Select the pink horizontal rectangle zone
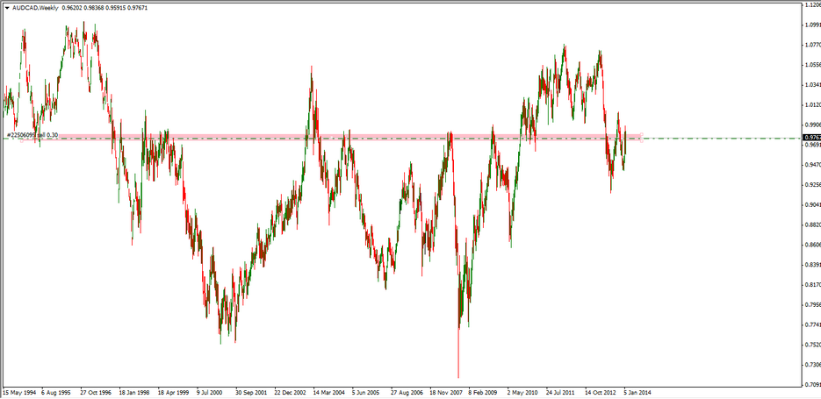 351,137
